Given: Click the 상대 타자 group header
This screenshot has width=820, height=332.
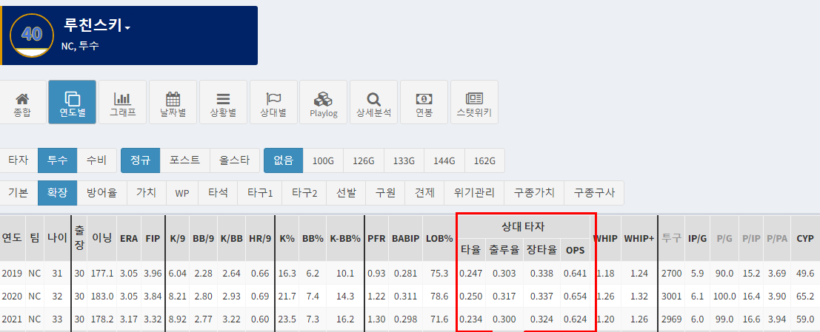Looking at the screenshot, I should [524, 227].
